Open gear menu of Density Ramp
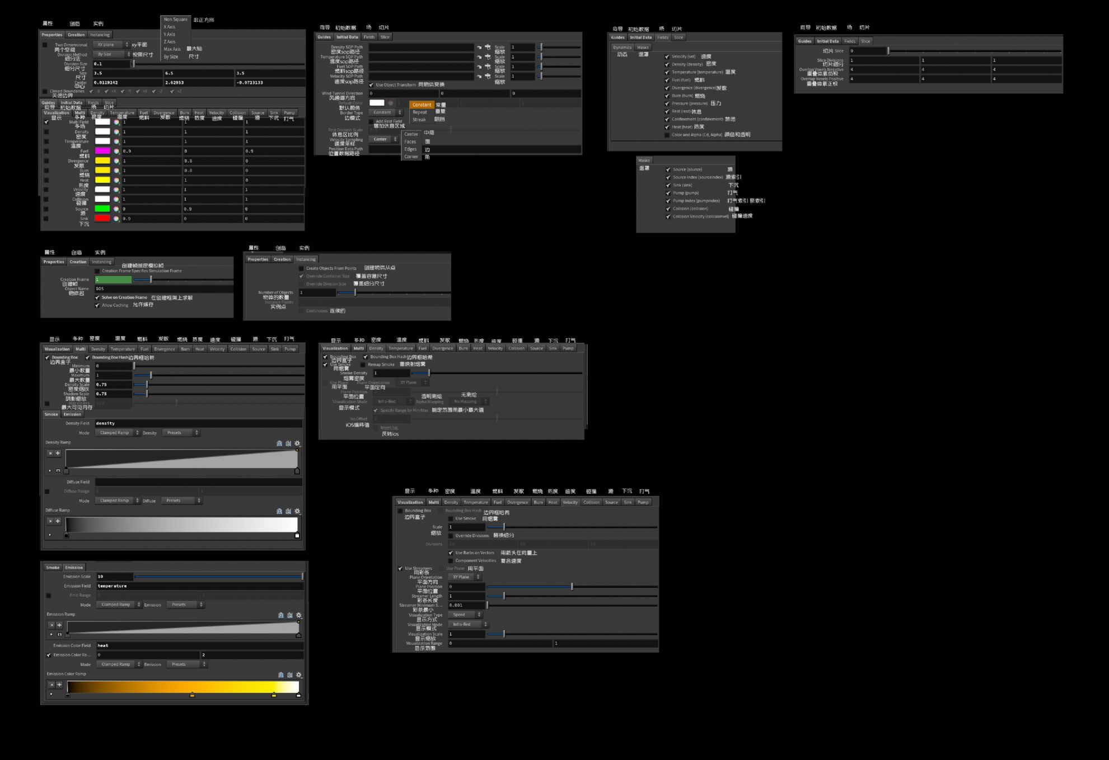 297,443
